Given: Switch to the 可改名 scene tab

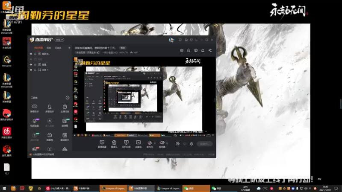Looking at the screenshot, I should click(x=58, y=48).
